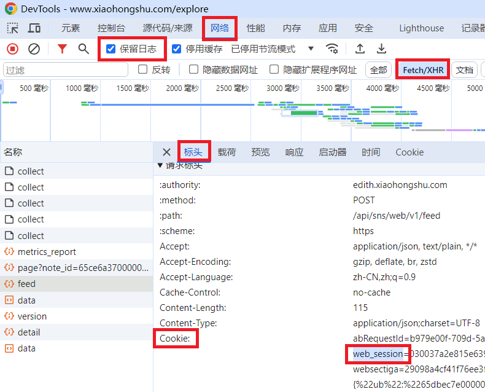Import HAR file with the upload arrow
Image resolution: width=485 pixels, height=392 pixels.
point(360,49)
